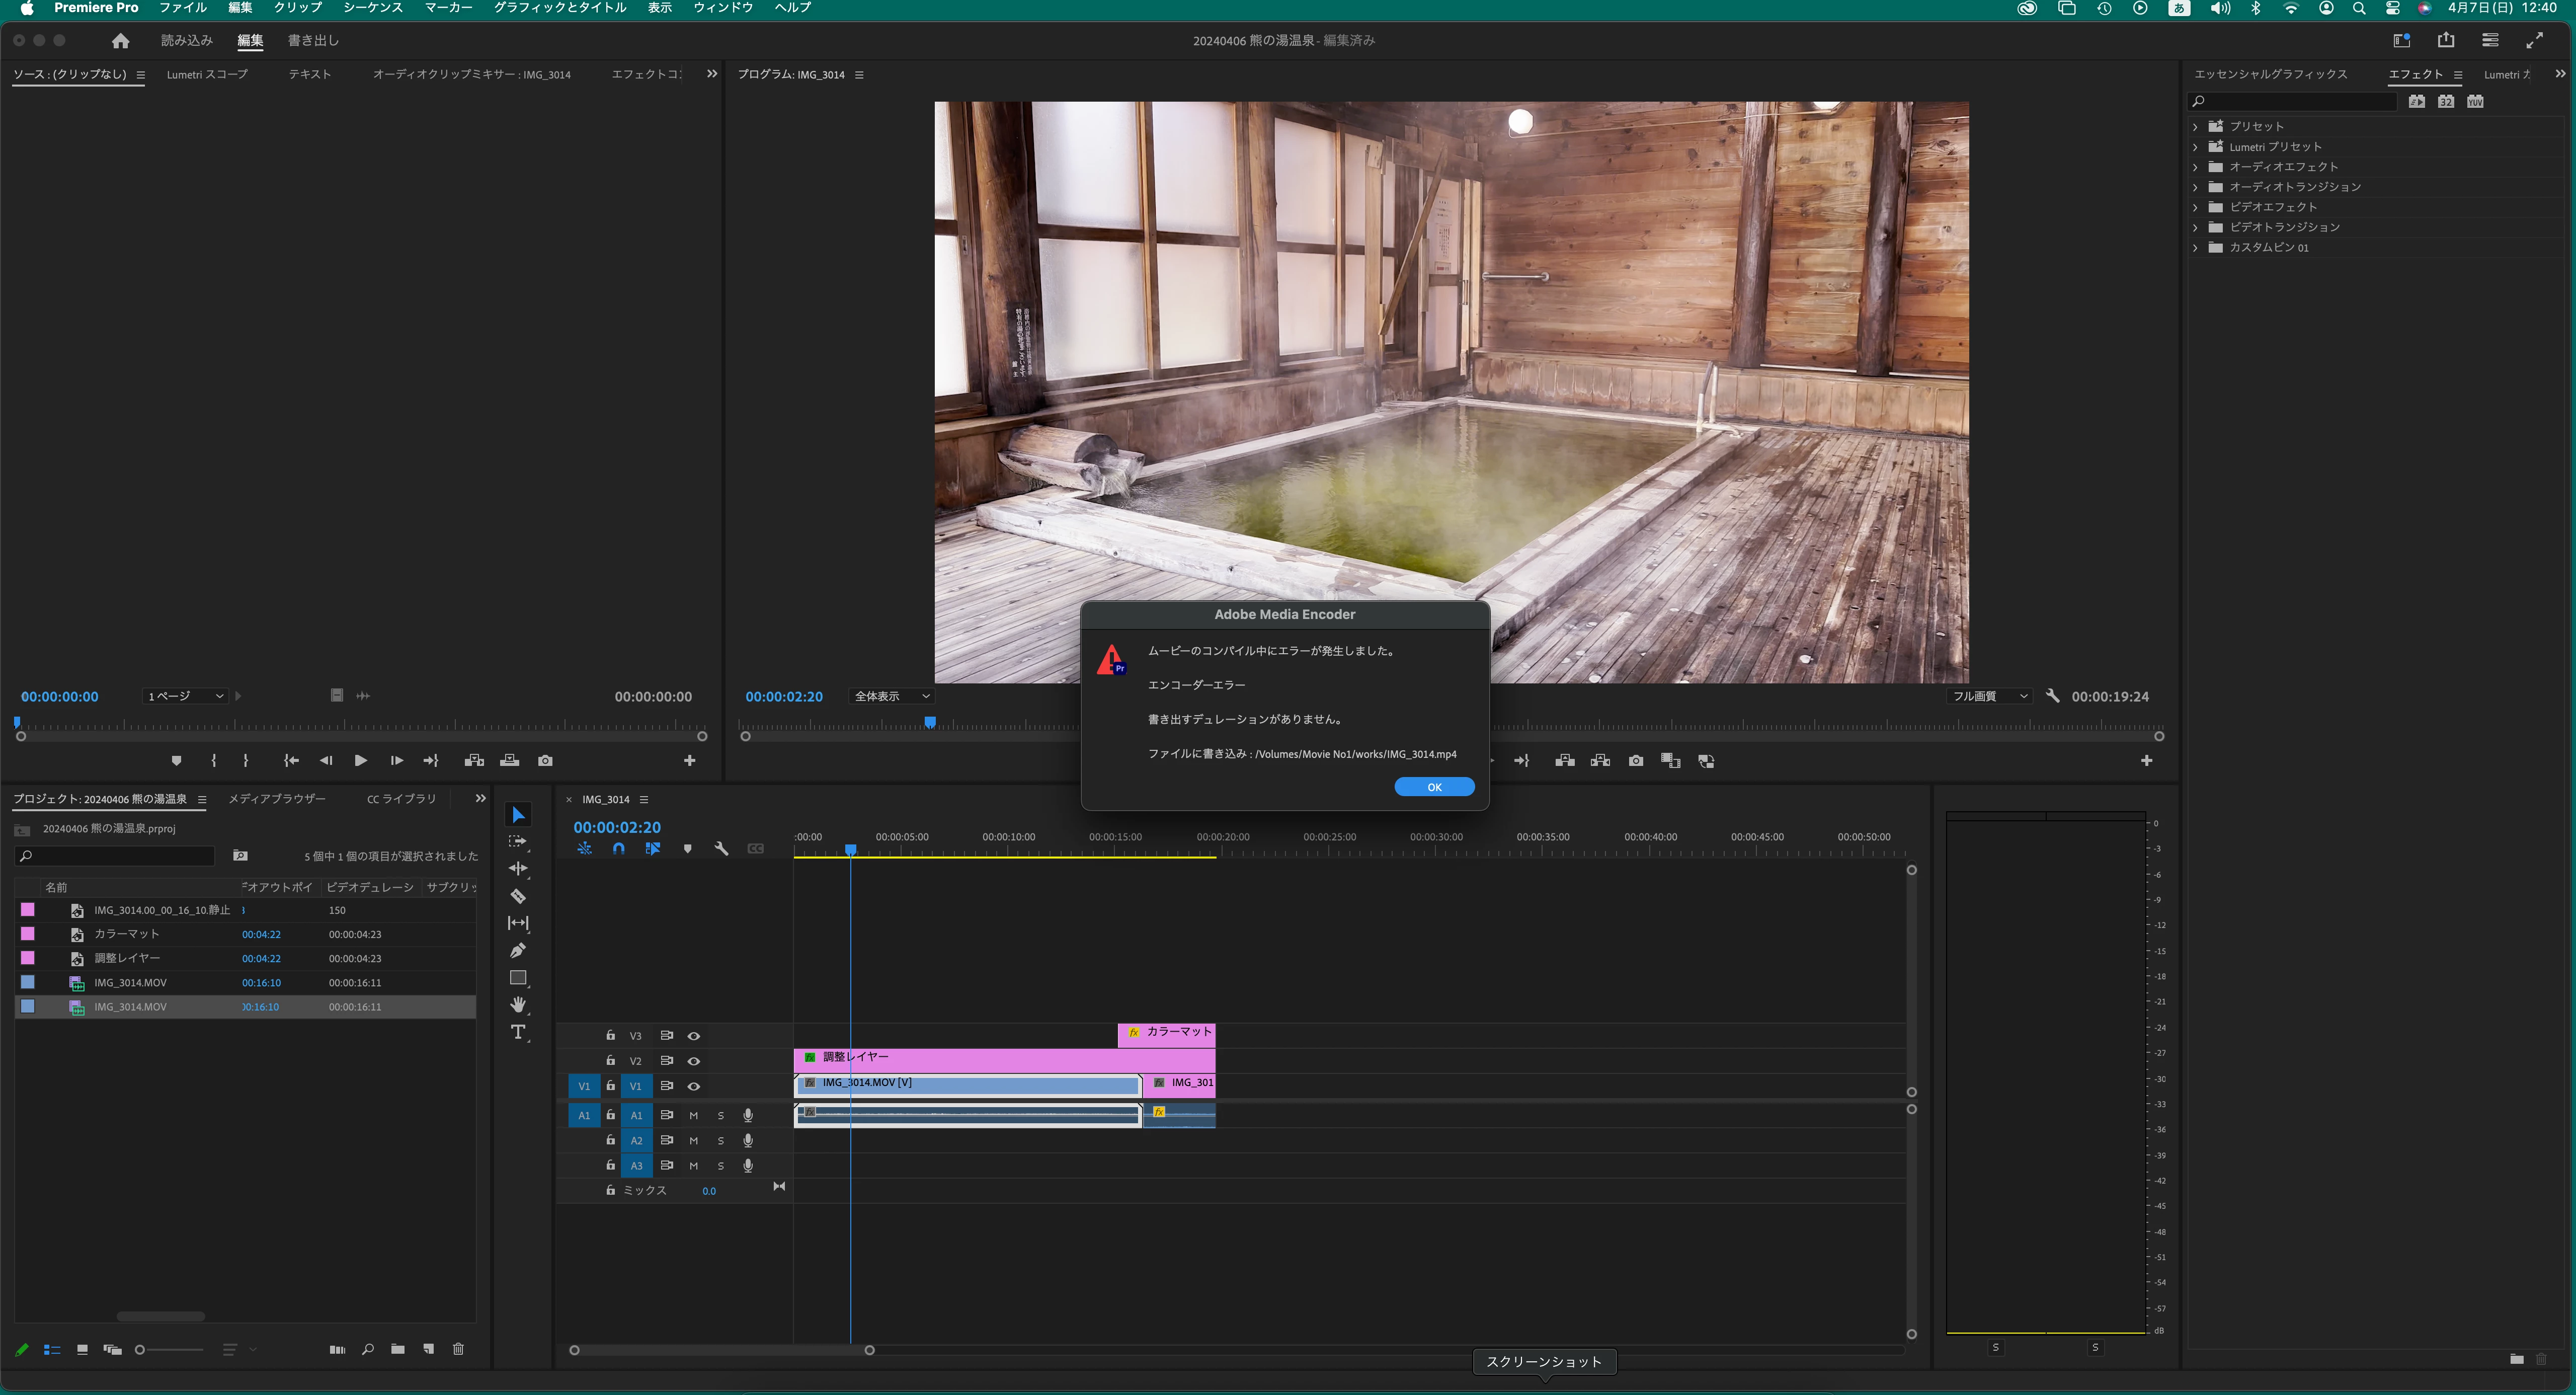The image size is (2576, 1395).
Task: Expand the ビデオエフェクト folder
Action: (2195, 207)
